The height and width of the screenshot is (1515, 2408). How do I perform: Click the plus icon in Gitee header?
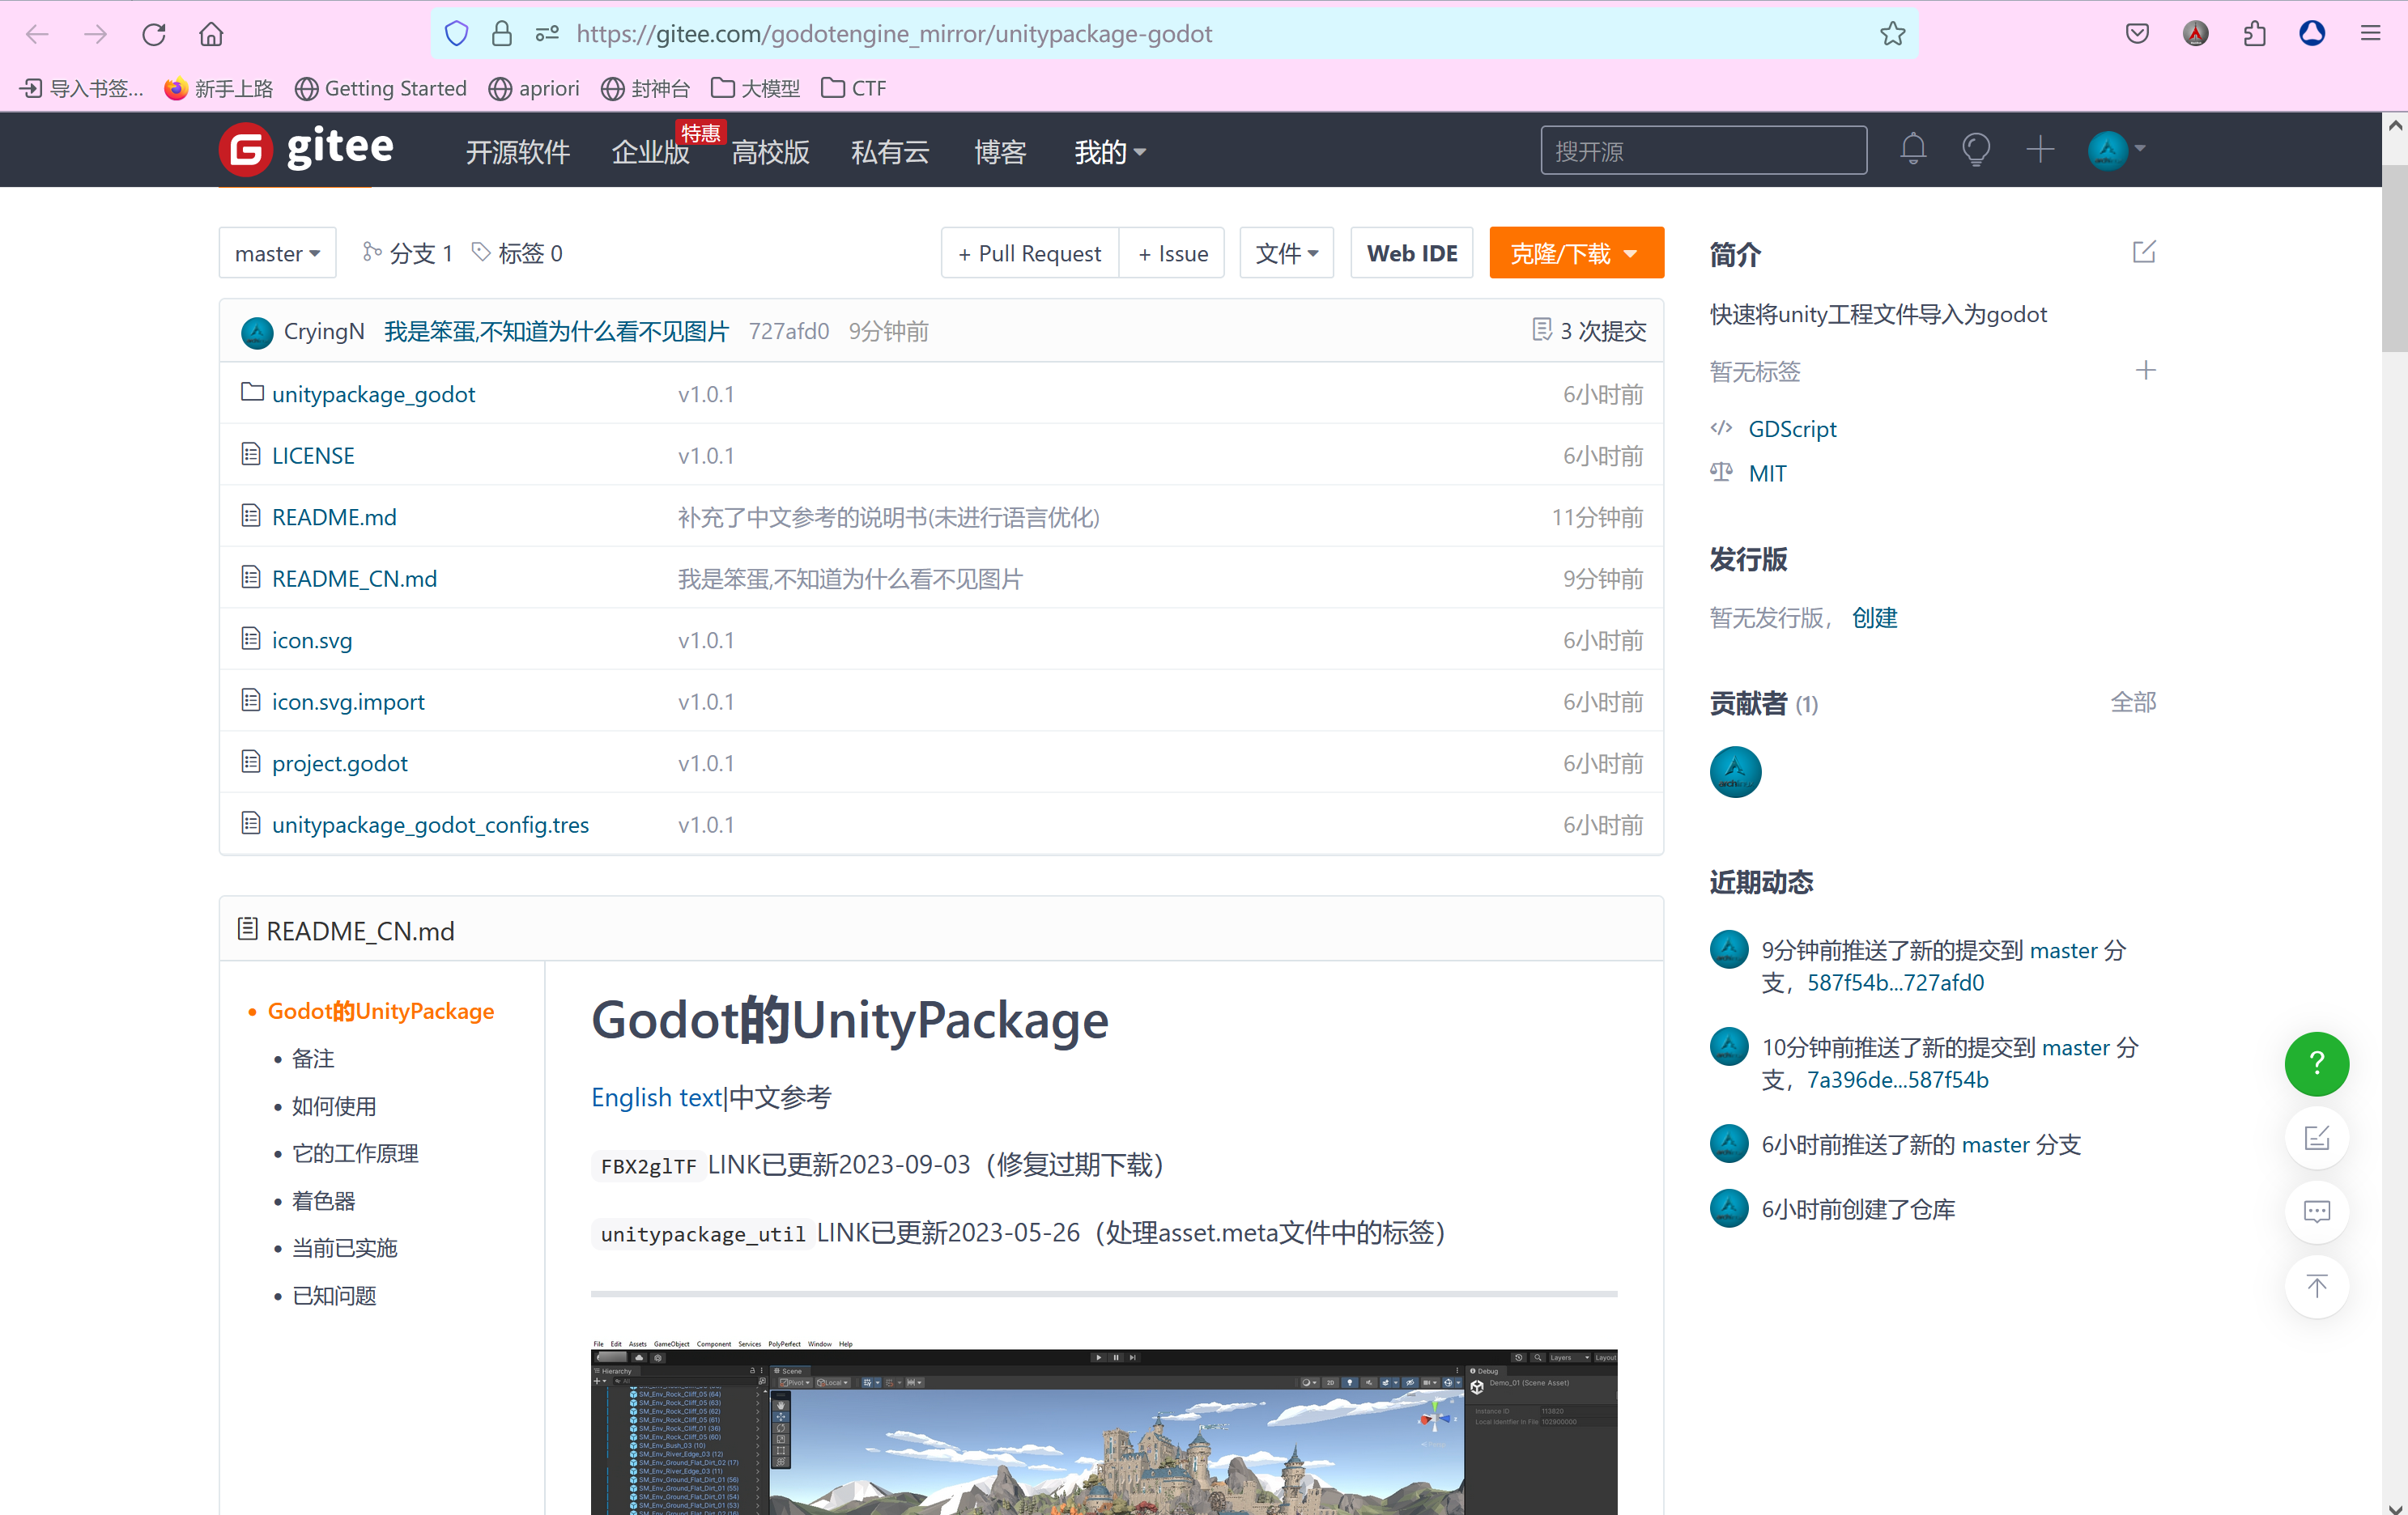[2039, 150]
